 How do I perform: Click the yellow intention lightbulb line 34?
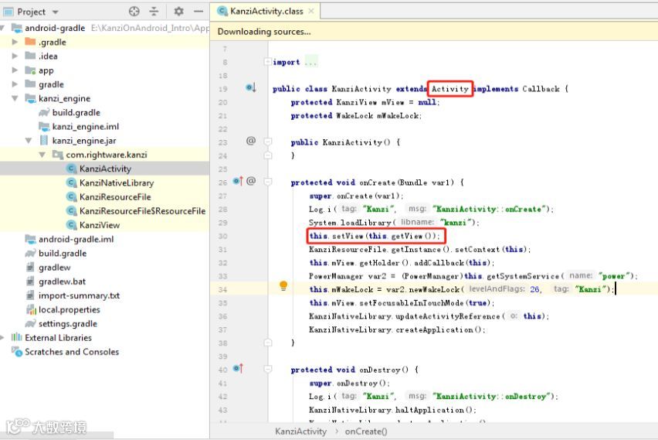point(283,286)
